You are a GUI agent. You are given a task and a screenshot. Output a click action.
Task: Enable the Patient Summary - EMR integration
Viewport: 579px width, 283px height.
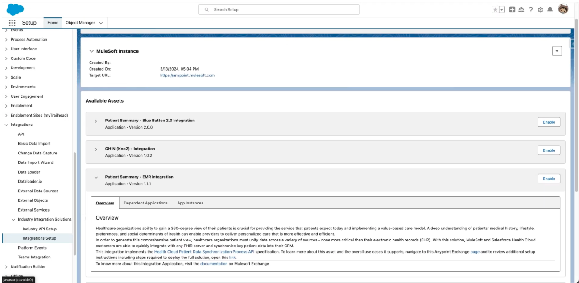click(x=549, y=178)
